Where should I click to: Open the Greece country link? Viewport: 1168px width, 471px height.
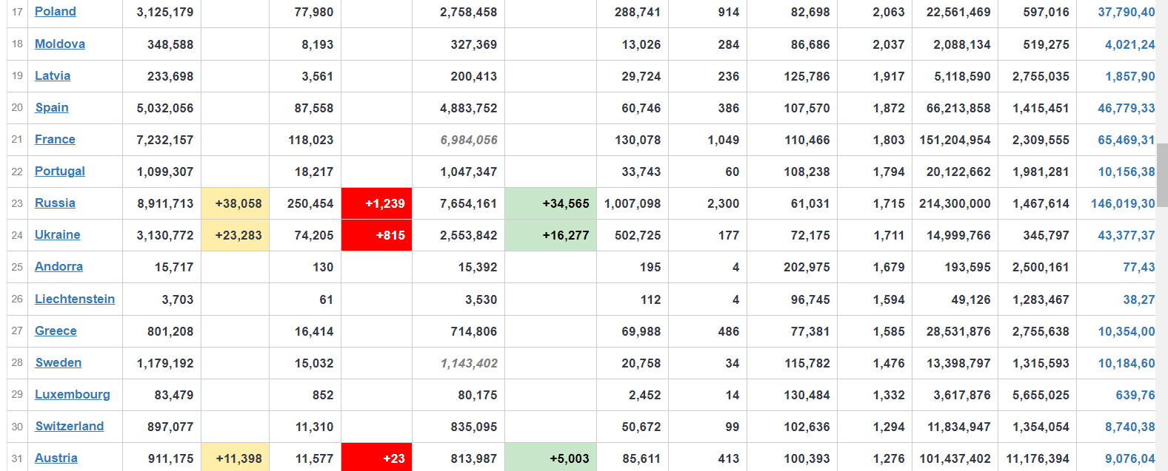point(56,331)
